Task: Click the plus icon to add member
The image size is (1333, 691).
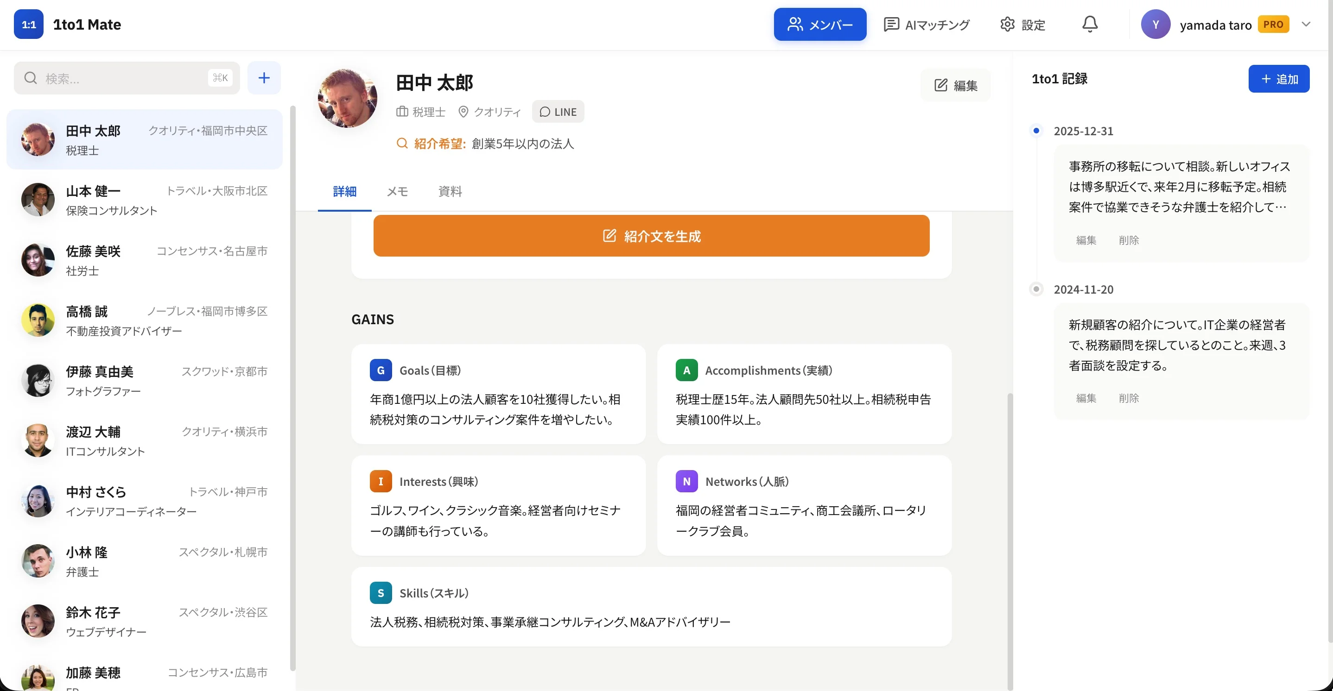Action: pyautogui.click(x=264, y=78)
